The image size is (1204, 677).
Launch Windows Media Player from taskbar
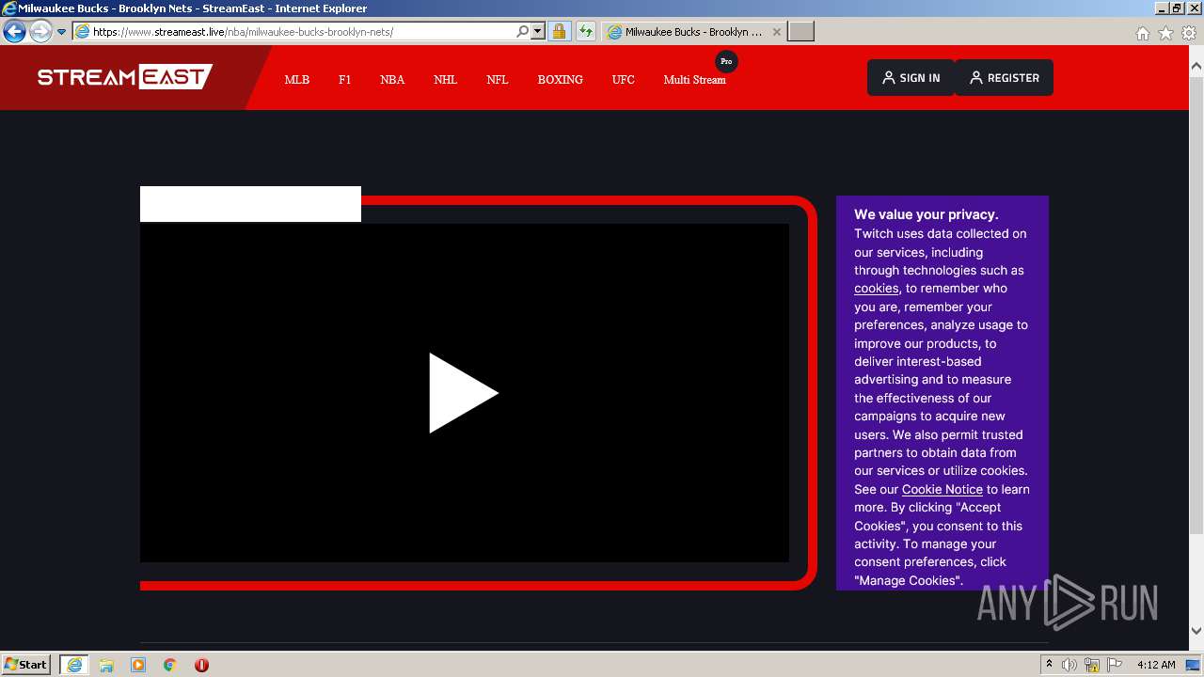pyautogui.click(x=138, y=665)
